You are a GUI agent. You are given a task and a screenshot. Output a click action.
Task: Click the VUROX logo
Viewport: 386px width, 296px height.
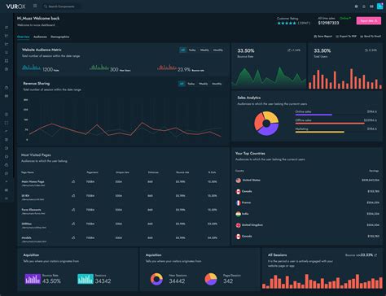pyautogui.click(x=15, y=7)
